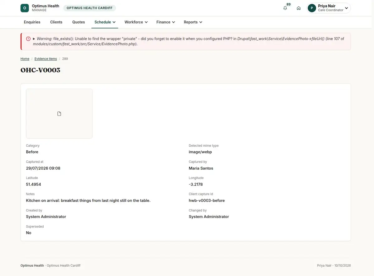Click the Optimus Health Cardiff branch badge

(x=89, y=8)
